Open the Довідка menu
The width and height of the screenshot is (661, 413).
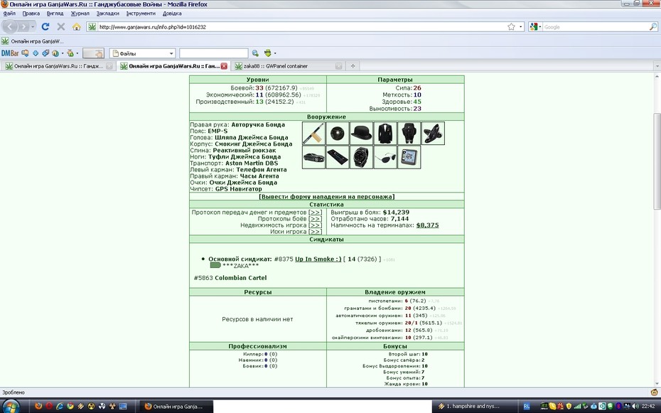coord(172,14)
